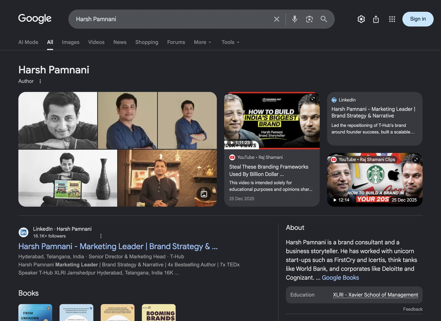Click 'LinkedIn · Harsh Pamnani' source line
This screenshot has height=321, width=441.
pos(62,229)
